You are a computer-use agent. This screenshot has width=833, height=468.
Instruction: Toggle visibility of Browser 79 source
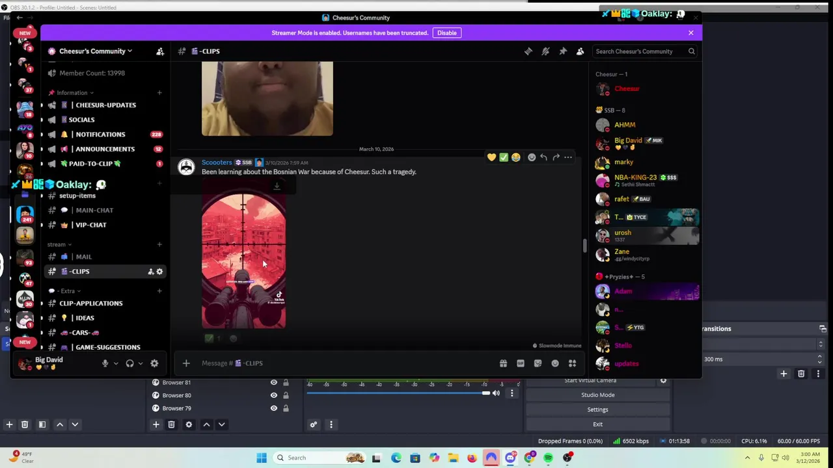(274, 408)
